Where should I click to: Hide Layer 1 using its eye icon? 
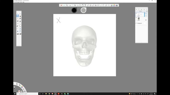point(136,13)
